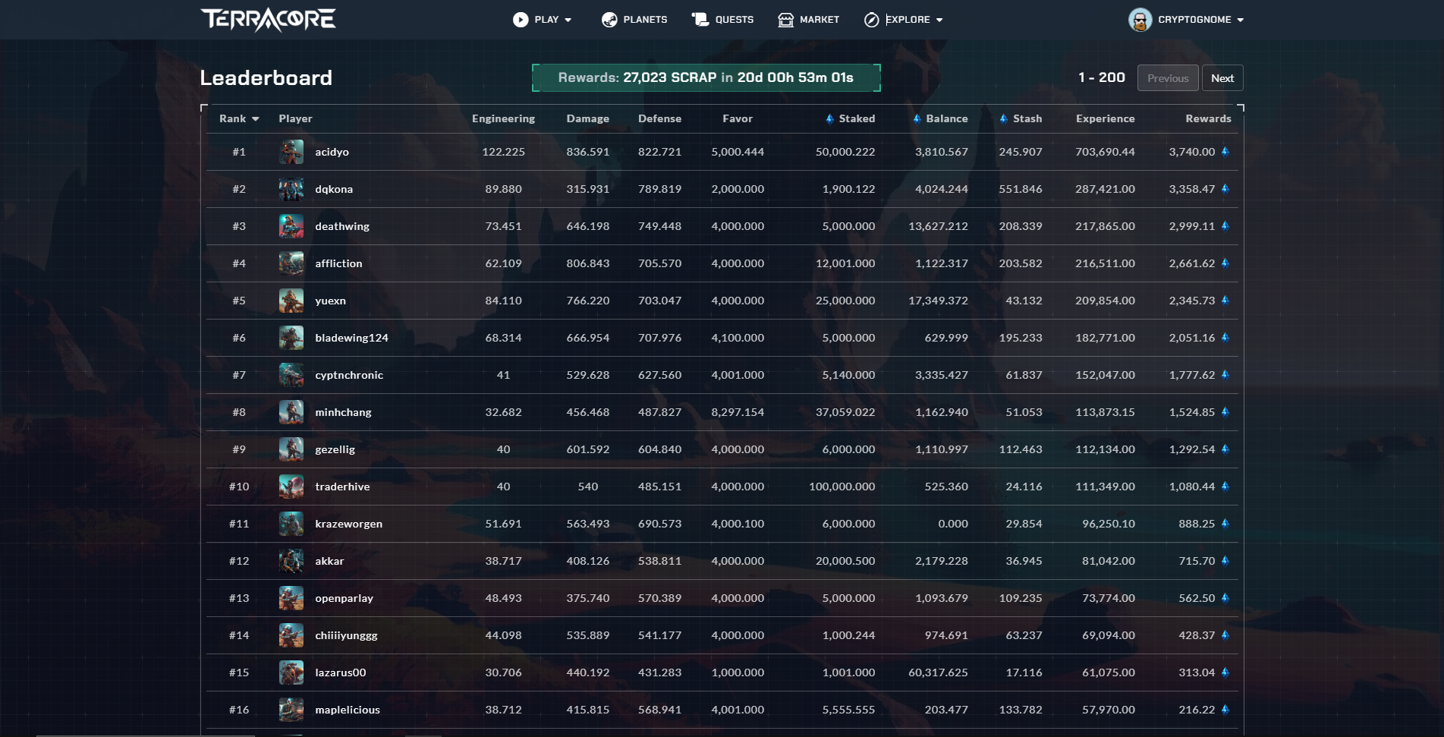
Task: Click the PLAY menu label
Action: [546, 20]
